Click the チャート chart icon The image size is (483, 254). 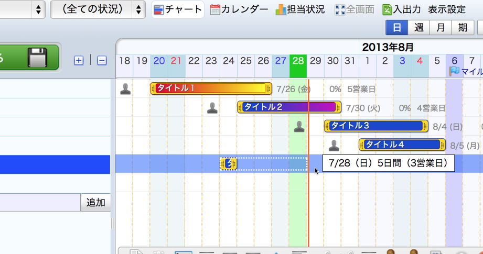(x=158, y=10)
